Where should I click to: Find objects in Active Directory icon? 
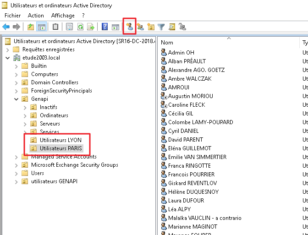[172, 27]
